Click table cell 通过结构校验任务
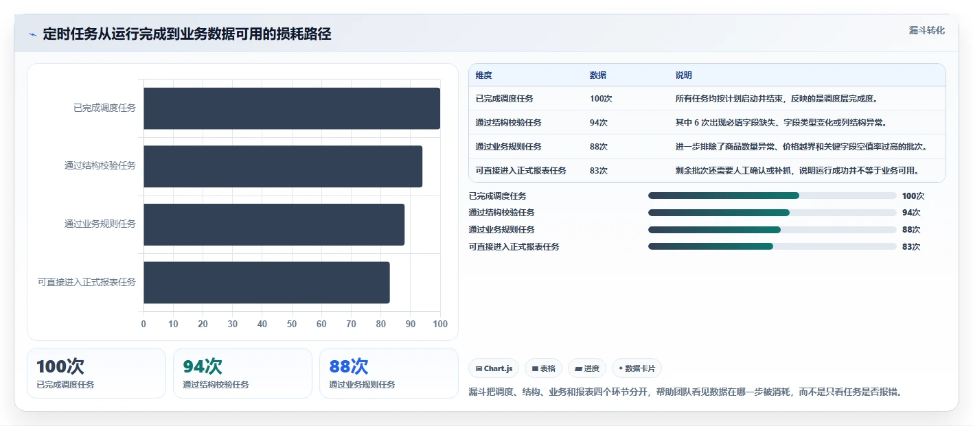This screenshot has width=973, height=426. 508,123
